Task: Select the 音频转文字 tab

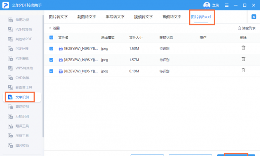Action: (172, 17)
